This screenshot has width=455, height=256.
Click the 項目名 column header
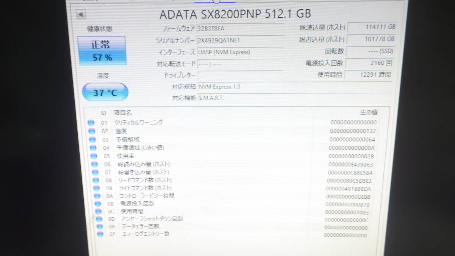click(123, 113)
